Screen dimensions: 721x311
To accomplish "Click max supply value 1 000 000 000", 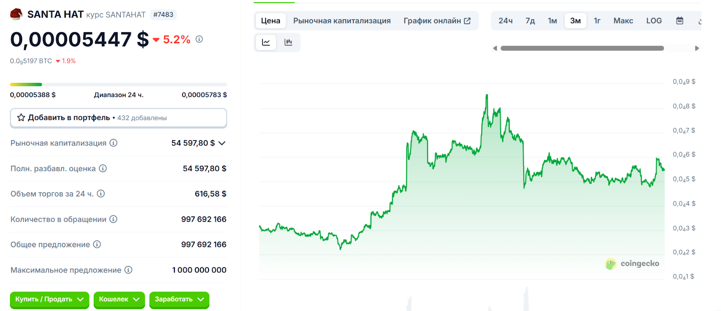I will [x=199, y=270].
